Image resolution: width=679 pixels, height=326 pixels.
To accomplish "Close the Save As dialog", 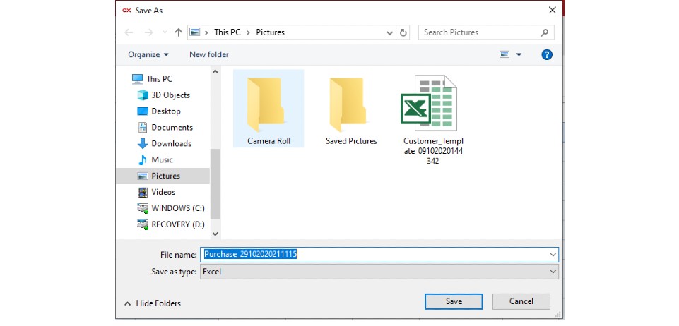I will (x=552, y=11).
